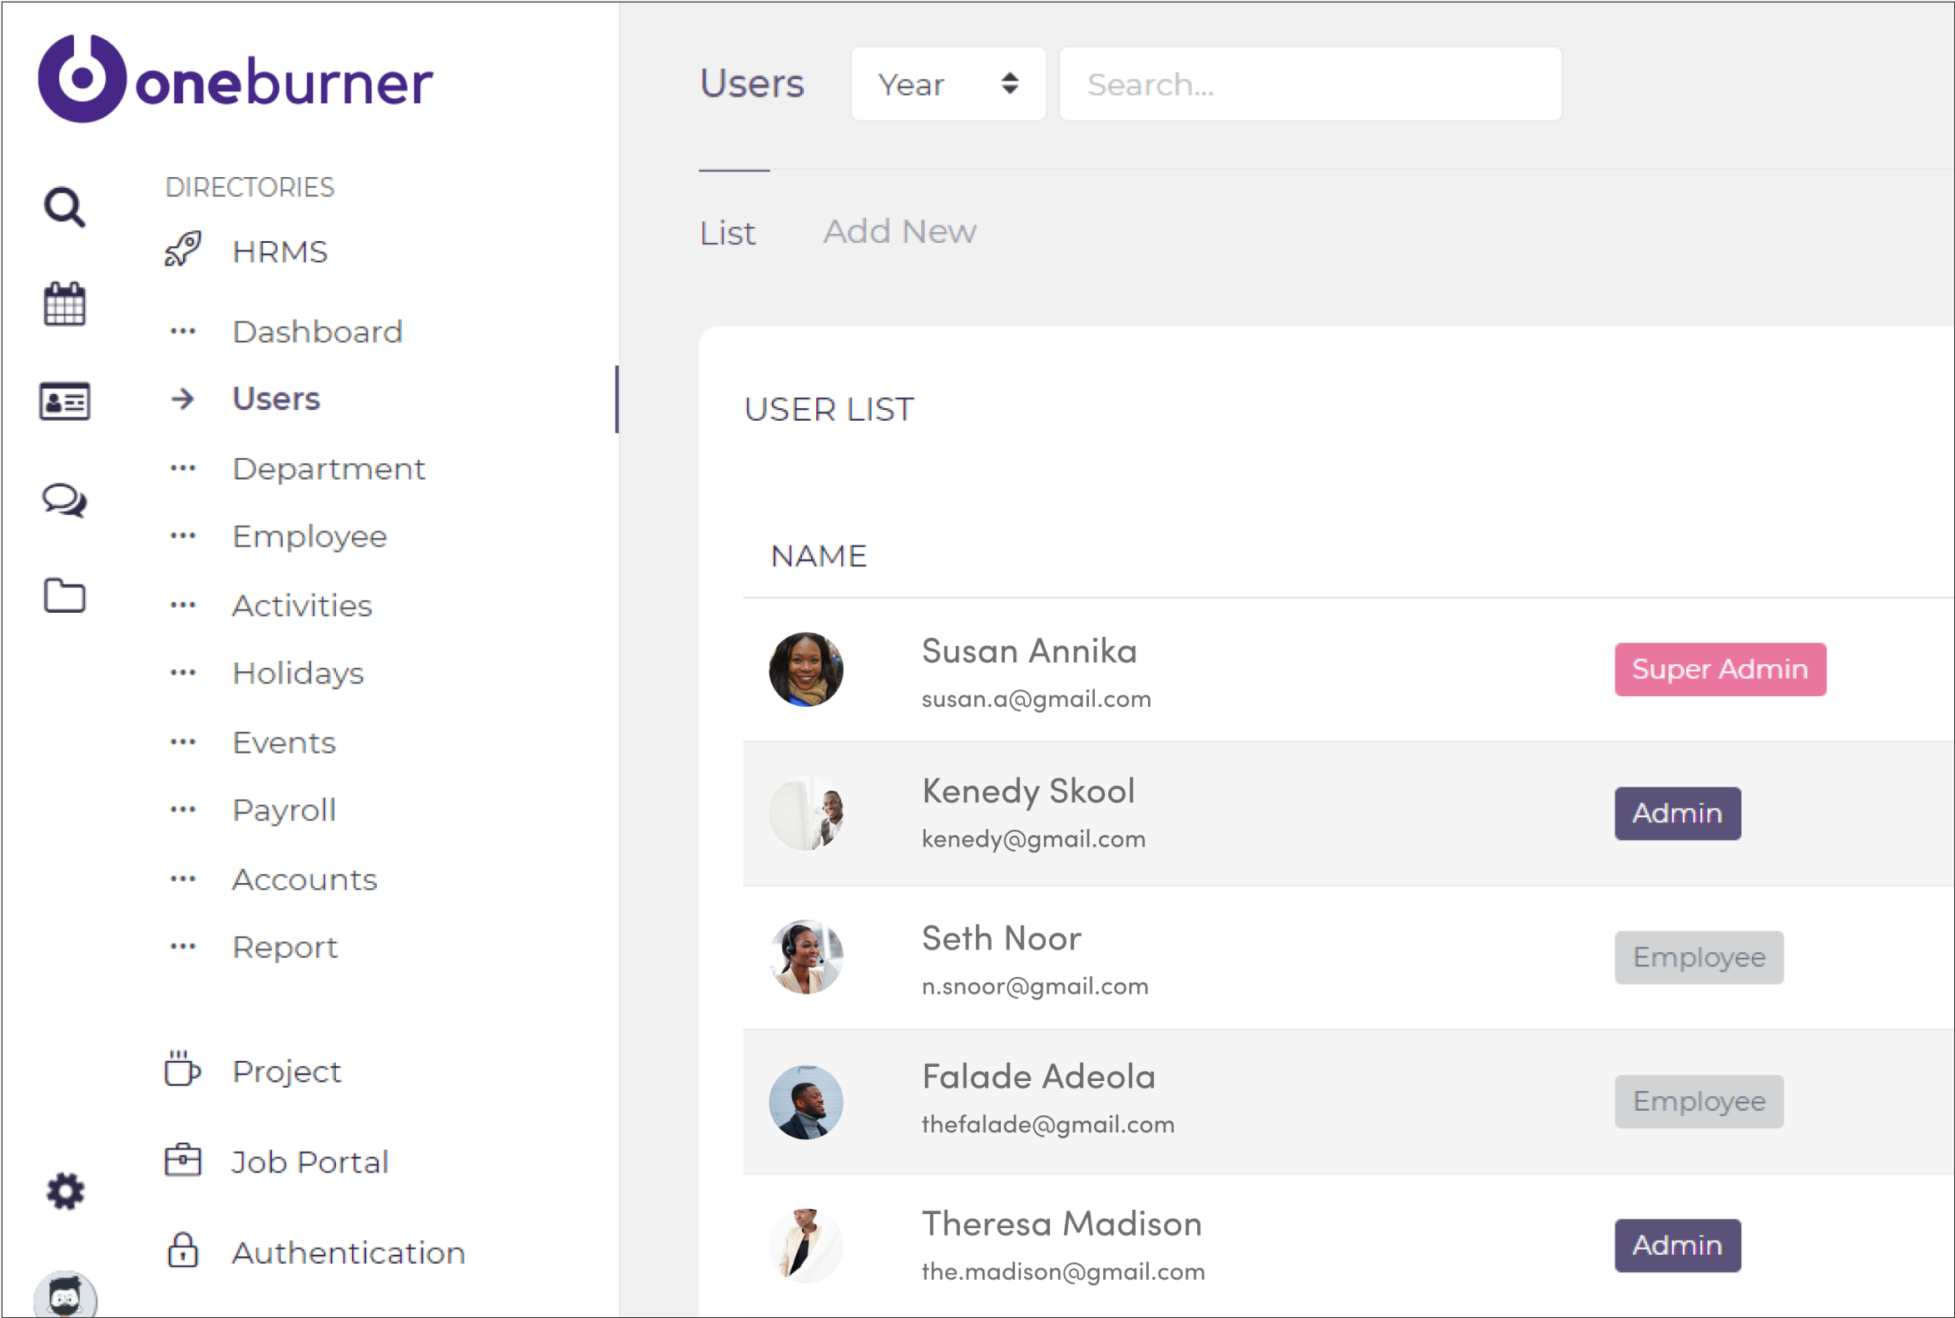Click the Job Portal briefcase icon

[x=182, y=1160]
